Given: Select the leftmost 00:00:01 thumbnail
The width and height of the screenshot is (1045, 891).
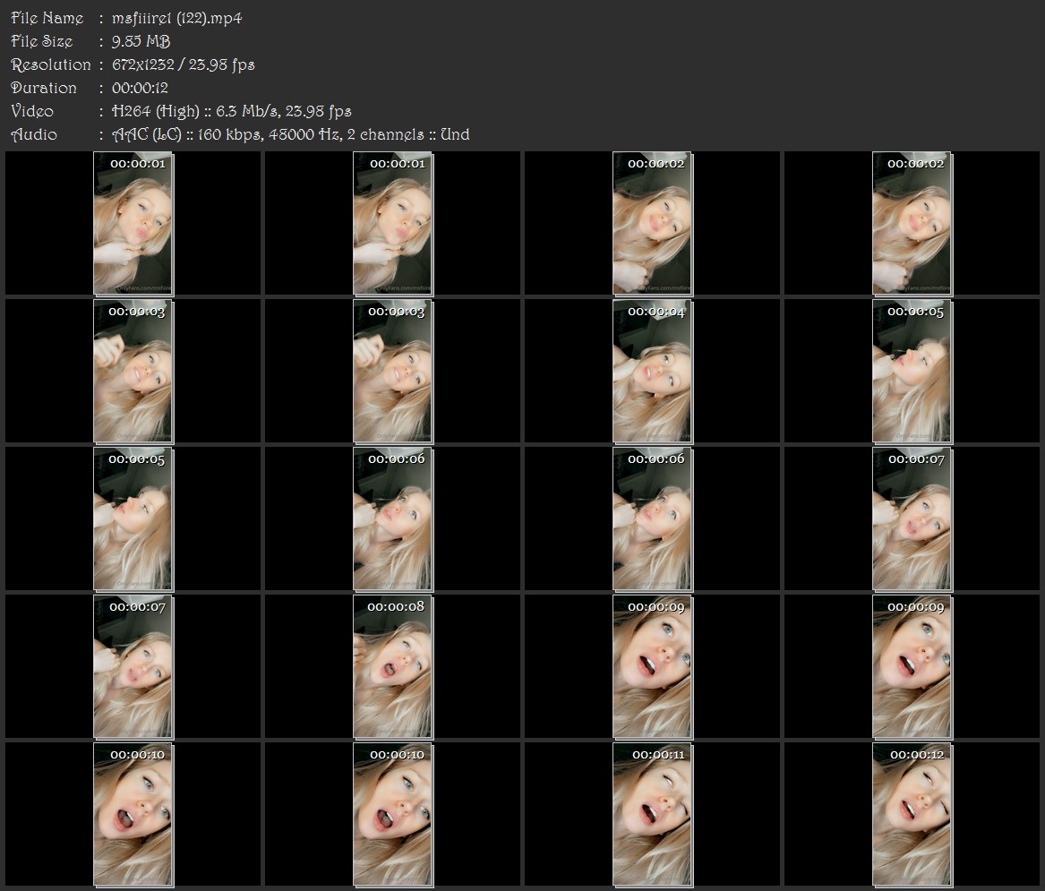Looking at the screenshot, I should tap(133, 223).
